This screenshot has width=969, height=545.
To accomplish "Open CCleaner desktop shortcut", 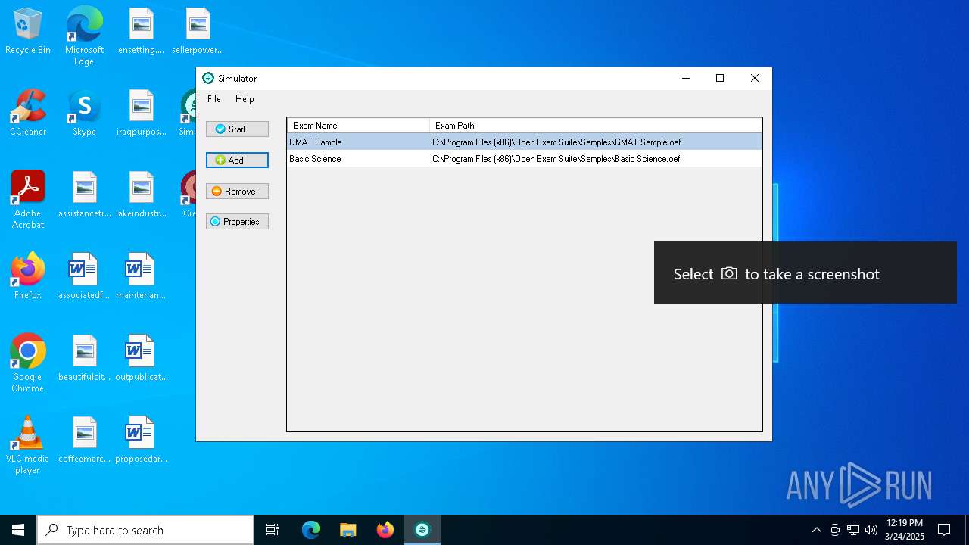I will click(28, 113).
